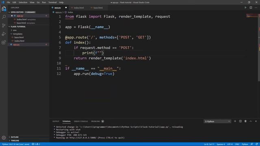Open the View menu
Image resolution: width=260 pixels, height=146 pixels.
32,2
